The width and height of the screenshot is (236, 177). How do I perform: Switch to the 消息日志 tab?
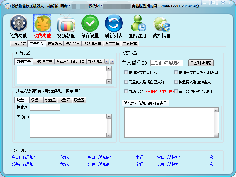130,44
